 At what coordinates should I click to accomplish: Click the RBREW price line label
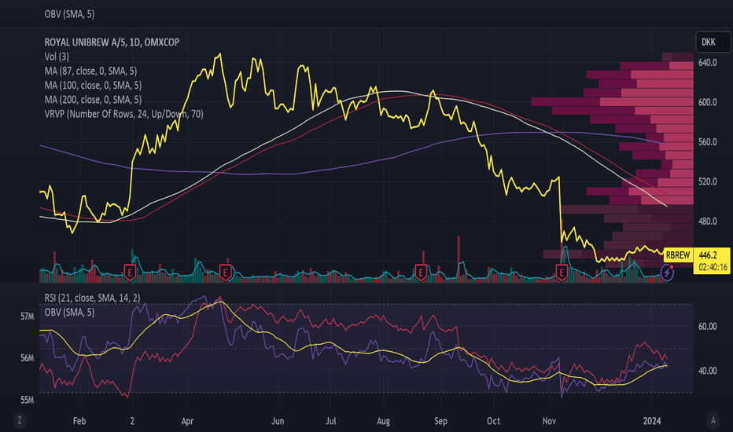678,255
